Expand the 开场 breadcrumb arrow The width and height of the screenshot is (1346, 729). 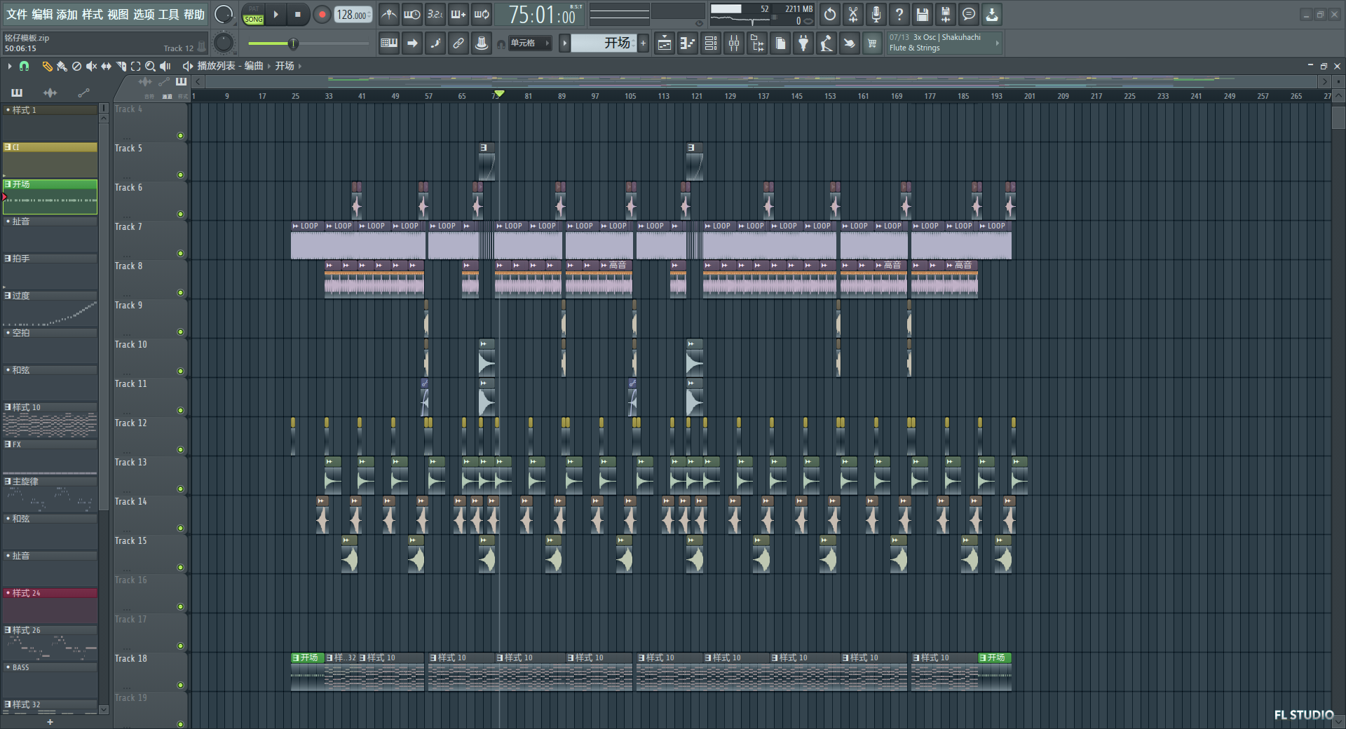300,66
